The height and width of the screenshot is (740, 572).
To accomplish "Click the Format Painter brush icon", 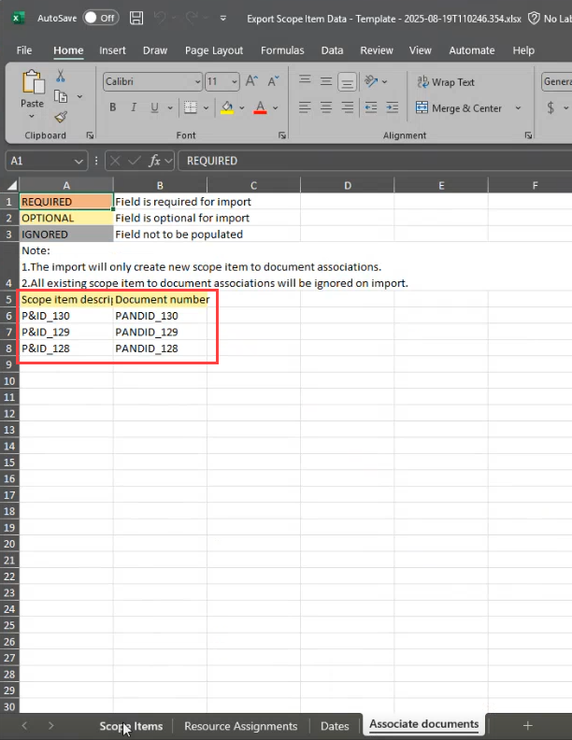I will click(61, 117).
